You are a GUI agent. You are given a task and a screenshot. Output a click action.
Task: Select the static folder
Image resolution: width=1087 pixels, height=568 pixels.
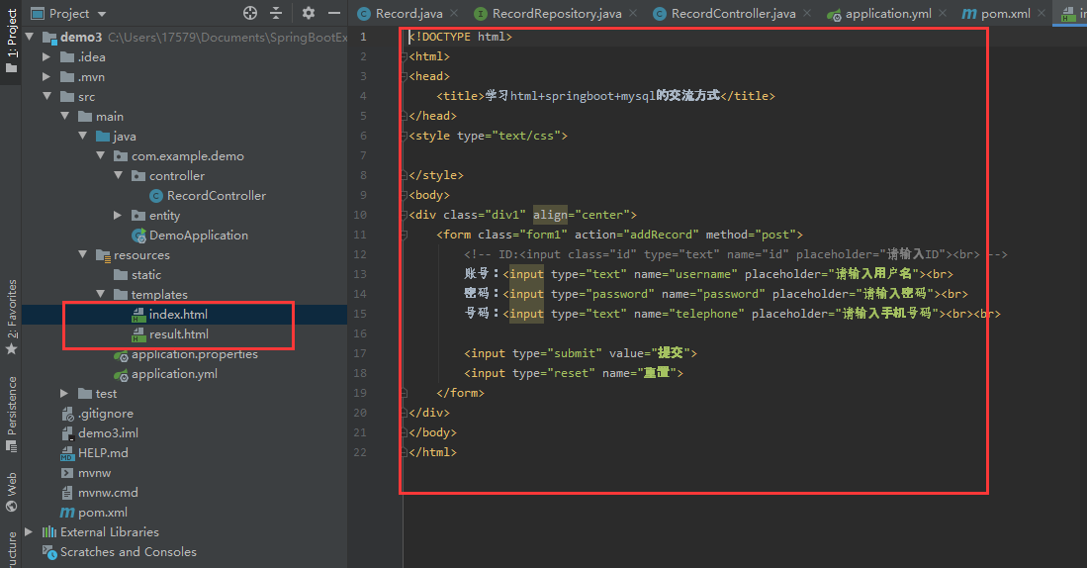coord(146,275)
